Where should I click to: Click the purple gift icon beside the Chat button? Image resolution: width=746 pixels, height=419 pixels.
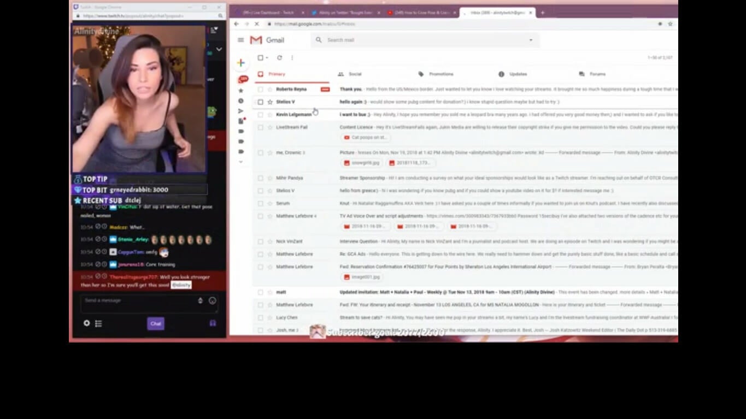pyautogui.click(x=213, y=323)
